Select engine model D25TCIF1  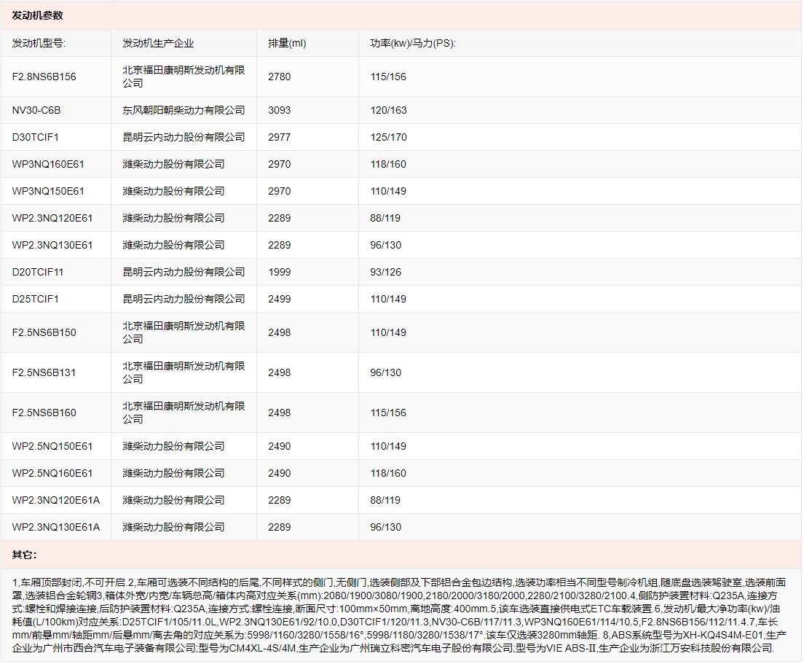click(36, 299)
